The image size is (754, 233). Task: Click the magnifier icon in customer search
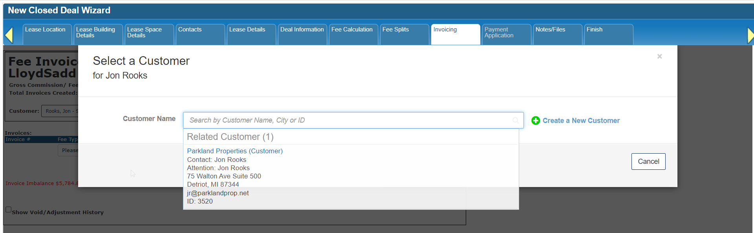(515, 121)
